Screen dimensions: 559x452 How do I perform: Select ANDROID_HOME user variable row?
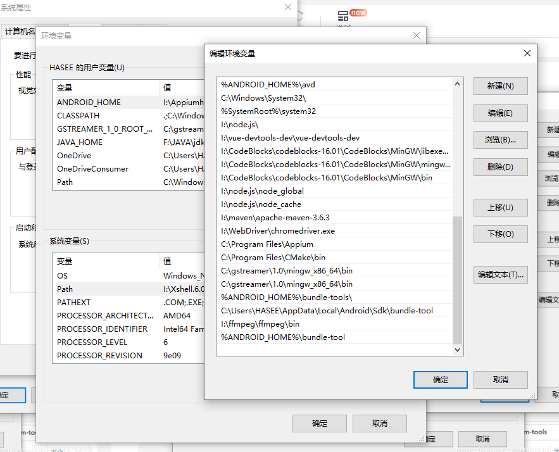(130, 103)
